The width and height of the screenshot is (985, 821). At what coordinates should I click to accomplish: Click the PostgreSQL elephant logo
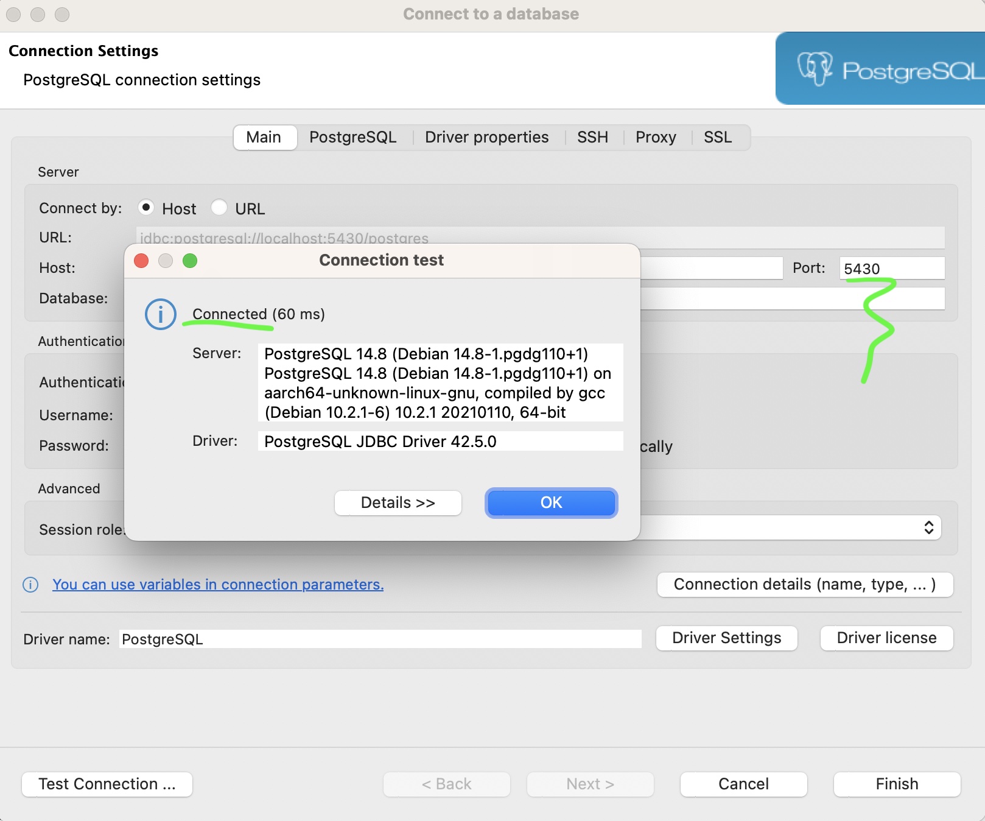815,69
